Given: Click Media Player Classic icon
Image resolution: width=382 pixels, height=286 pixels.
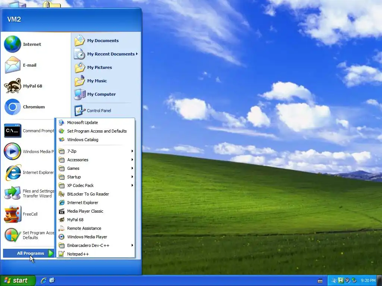Looking at the screenshot, I should pyautogui.click(x=62, y=211).
